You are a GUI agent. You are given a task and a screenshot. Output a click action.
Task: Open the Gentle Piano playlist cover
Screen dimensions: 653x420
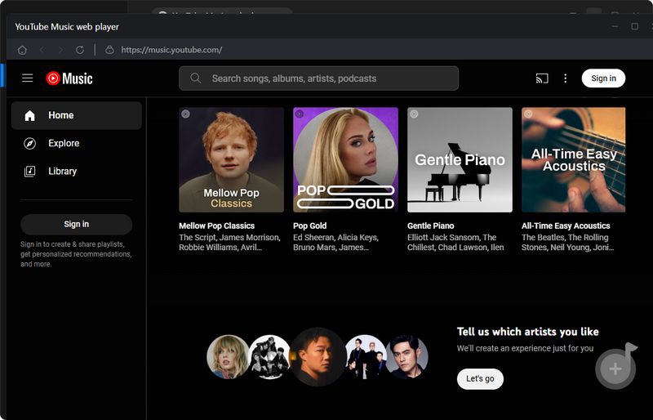coord(460,159)
